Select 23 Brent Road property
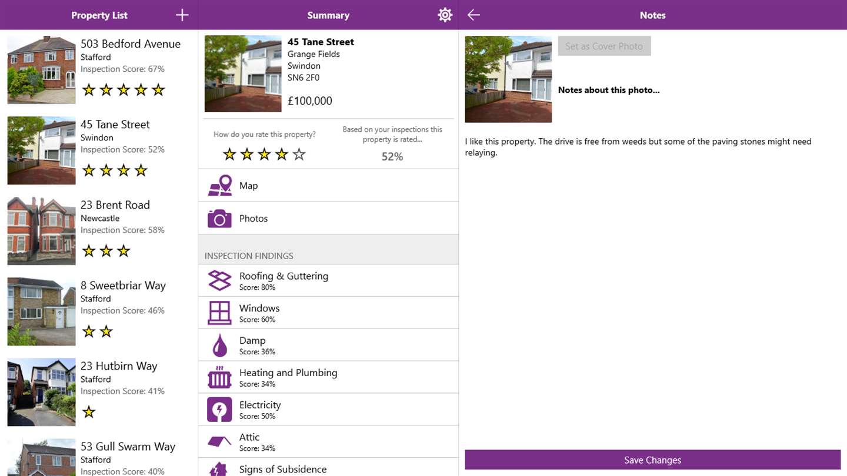The height and width of the screenshot is (476, 847). coord(99,231)
